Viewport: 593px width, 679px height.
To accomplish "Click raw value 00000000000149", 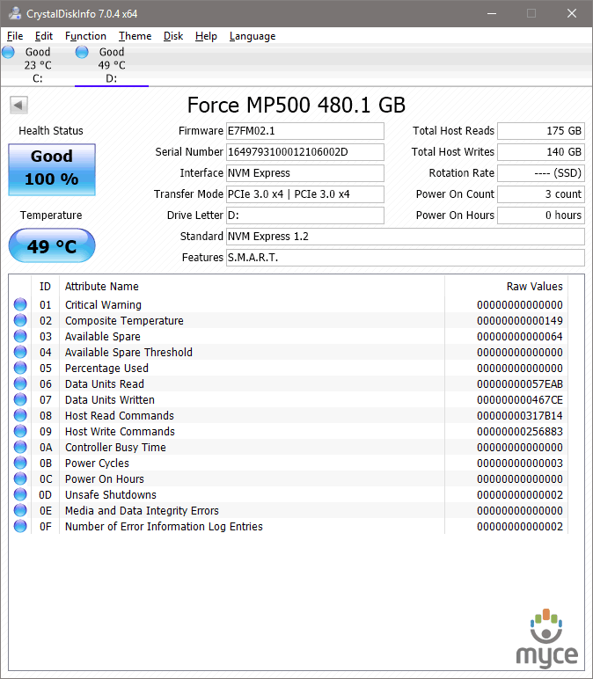I will [520, 321].
